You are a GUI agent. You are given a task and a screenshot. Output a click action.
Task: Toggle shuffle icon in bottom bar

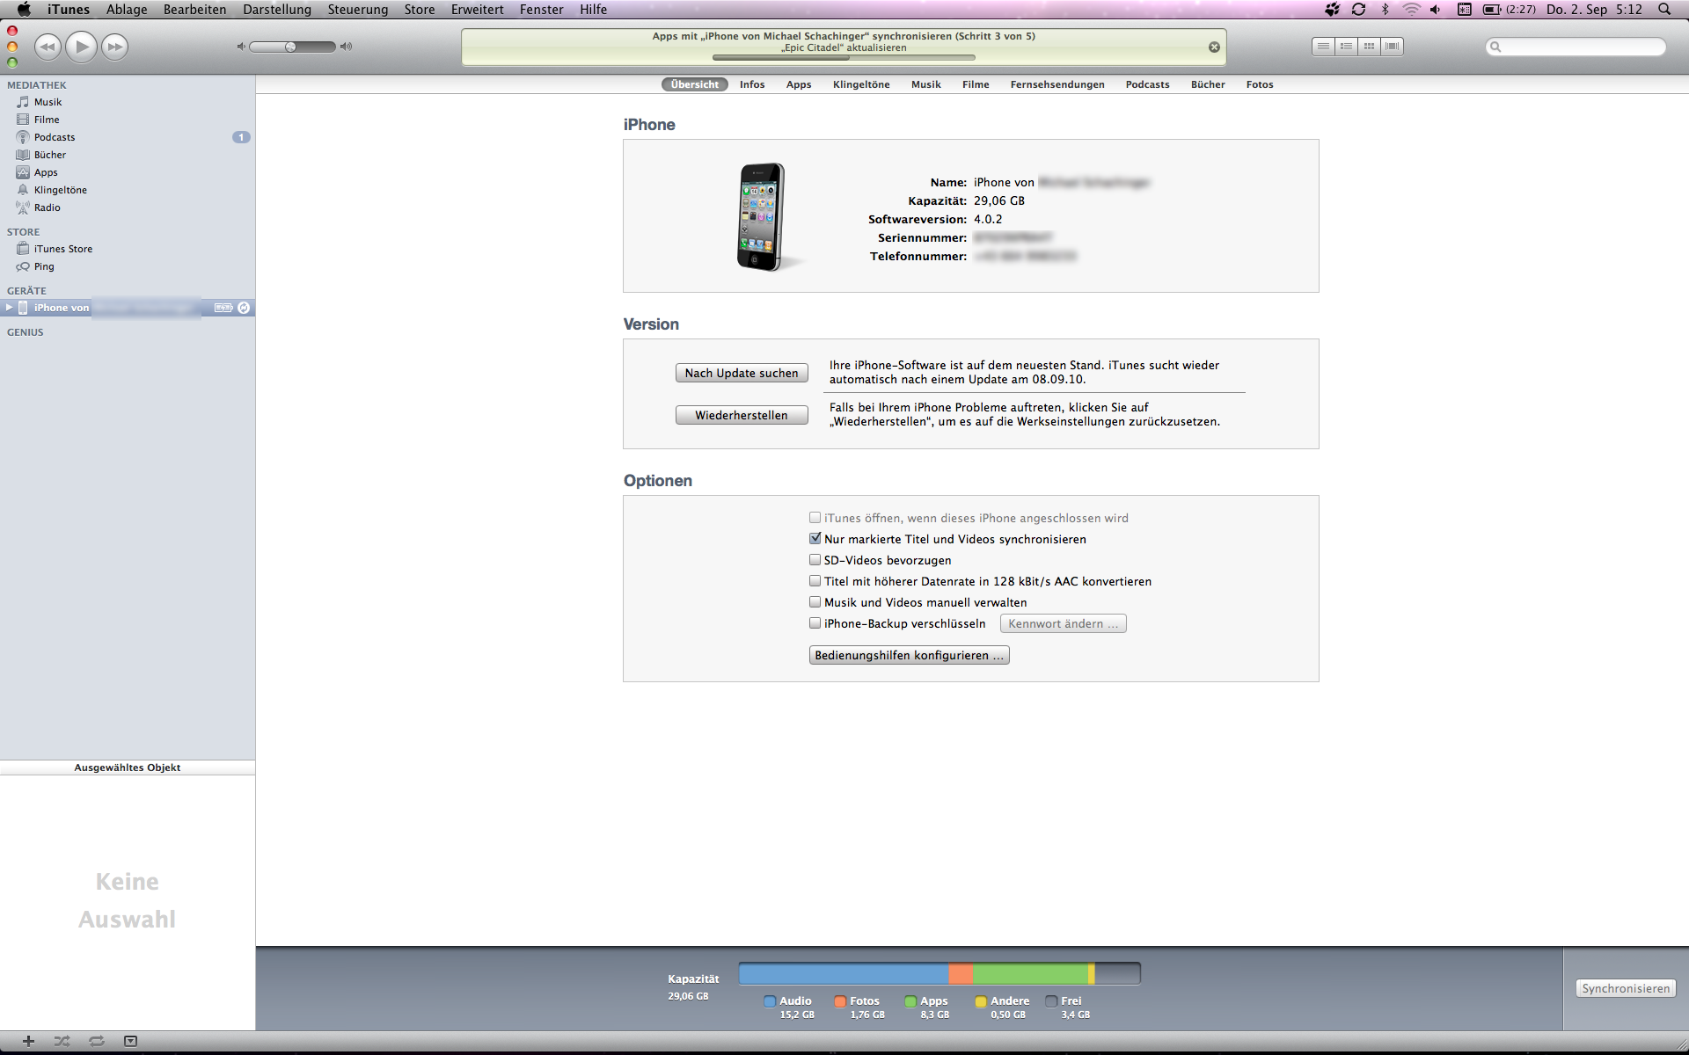tap(62, 1041)
